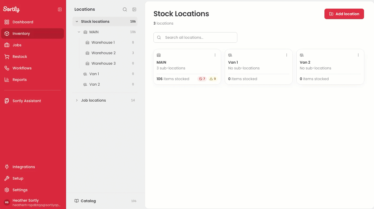Select Stock locations in the tree
374x209 pixels.
point(105,21)
